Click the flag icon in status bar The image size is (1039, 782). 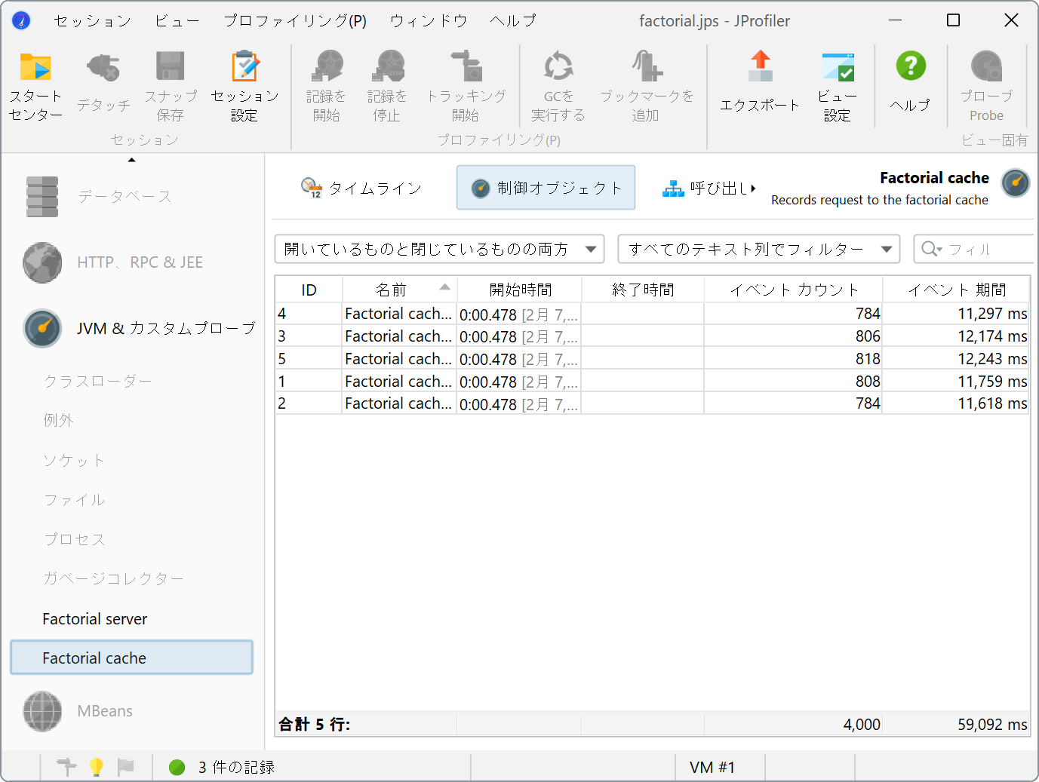tap(125, 767)
